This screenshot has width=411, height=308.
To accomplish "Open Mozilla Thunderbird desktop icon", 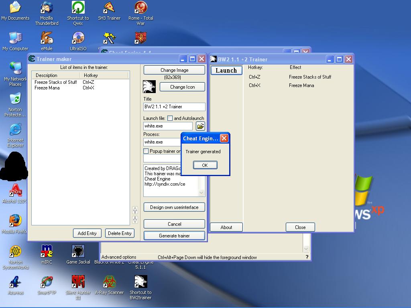I will (x=47, y=8).
